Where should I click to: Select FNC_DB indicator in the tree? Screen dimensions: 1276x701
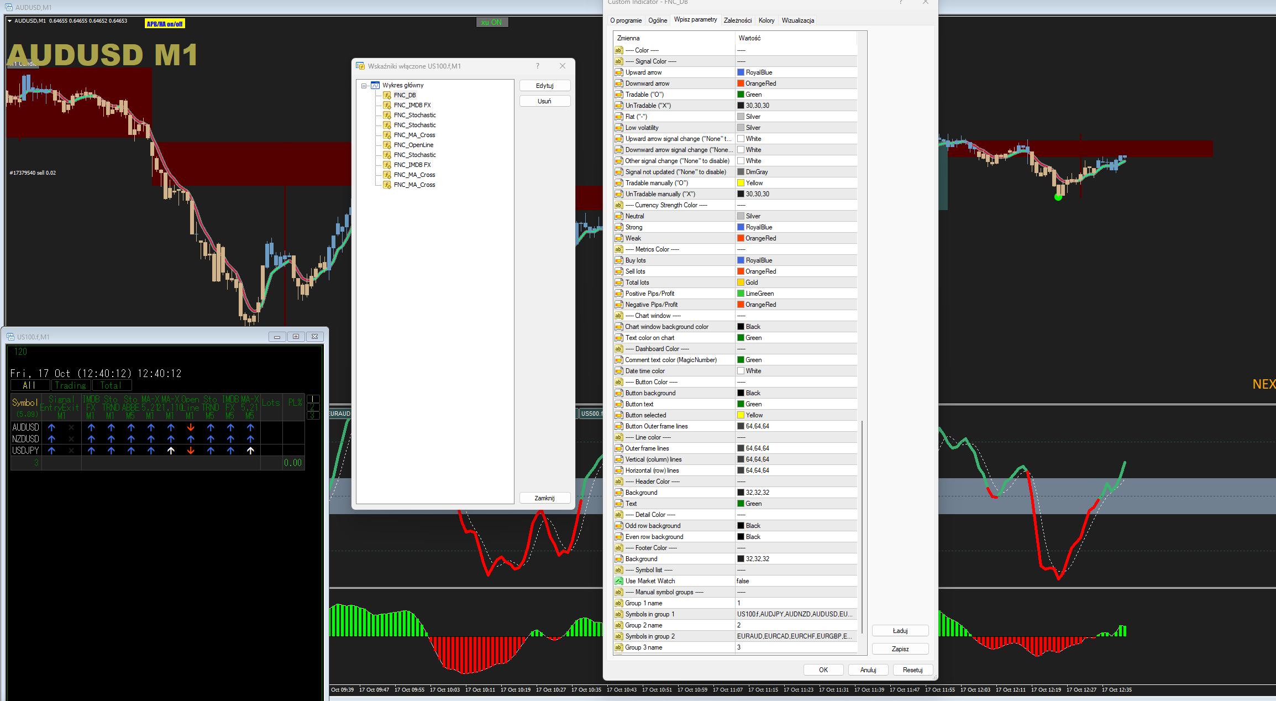[x=405, y=95]
